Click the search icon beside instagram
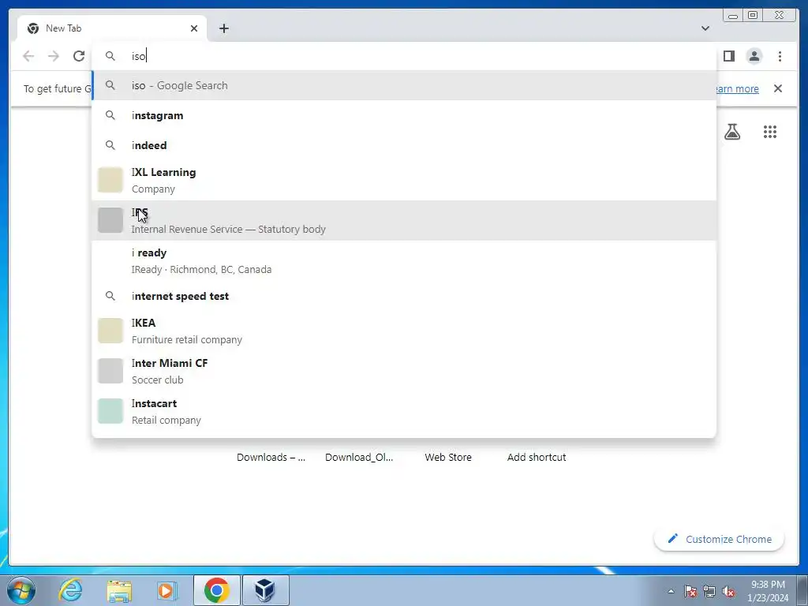 coord(110,115)
